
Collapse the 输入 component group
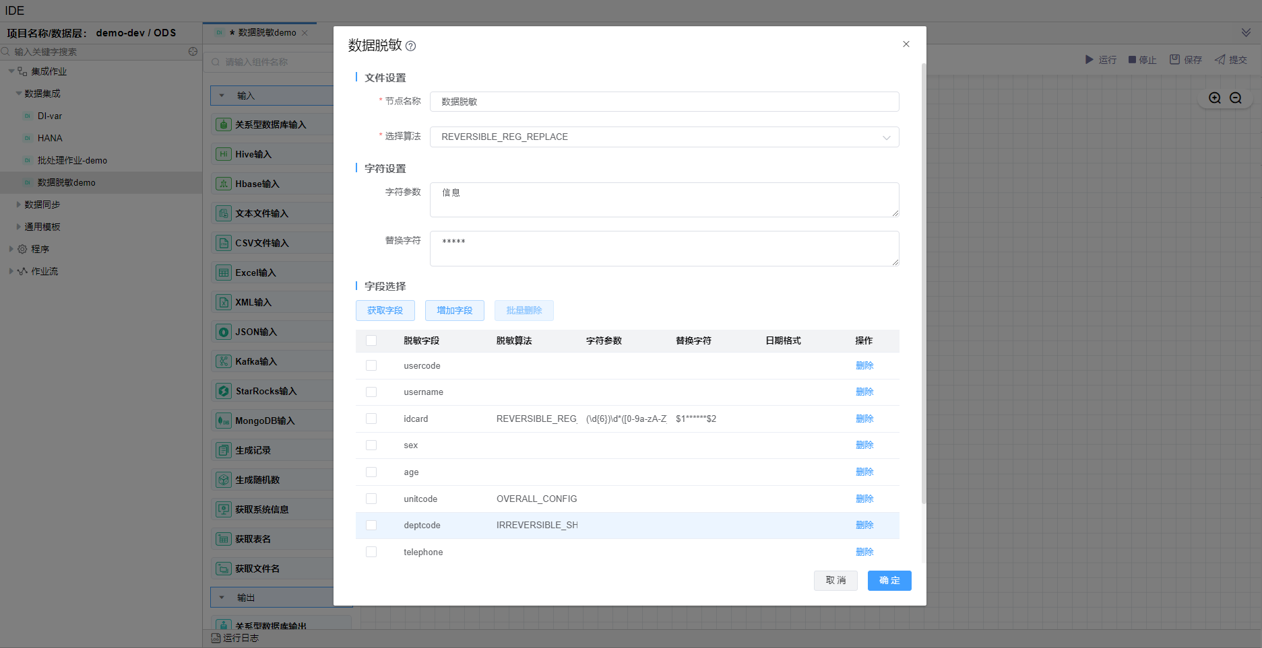click(222, 96)
